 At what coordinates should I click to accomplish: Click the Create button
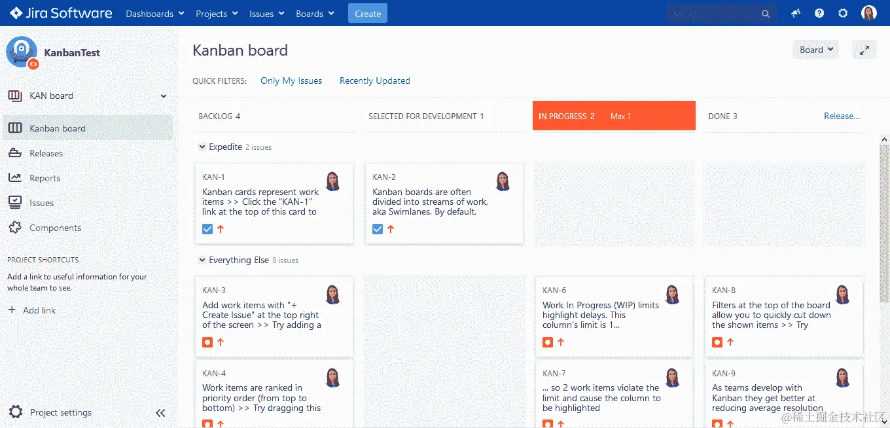coord(368,14)
